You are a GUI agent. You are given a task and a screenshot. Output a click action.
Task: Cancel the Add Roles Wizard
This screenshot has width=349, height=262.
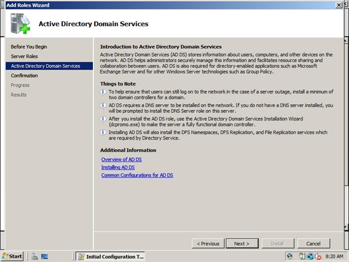point(313,243)
